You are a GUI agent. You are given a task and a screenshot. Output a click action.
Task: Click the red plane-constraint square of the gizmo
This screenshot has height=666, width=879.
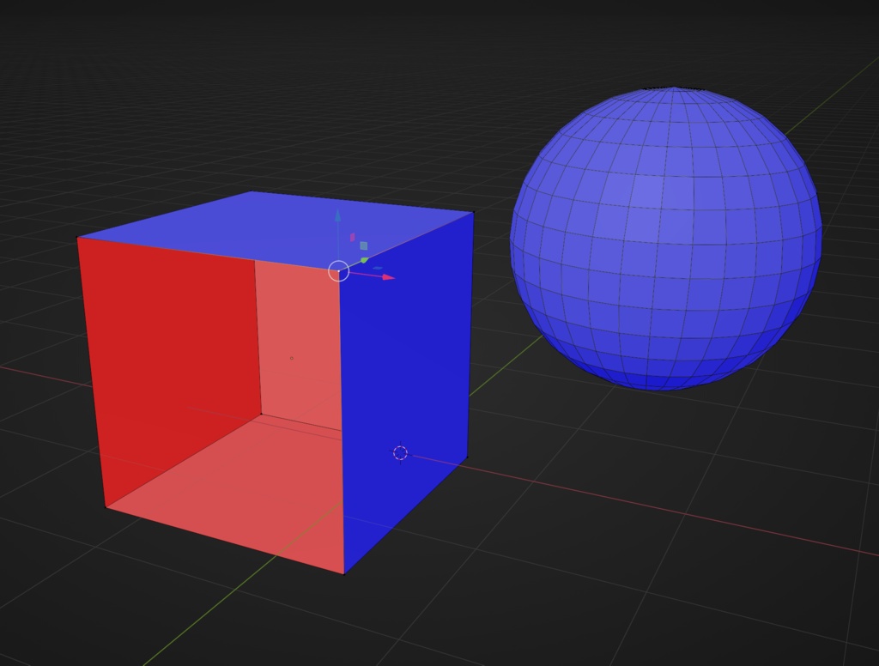pyautogui.click(x=353, y=237)
